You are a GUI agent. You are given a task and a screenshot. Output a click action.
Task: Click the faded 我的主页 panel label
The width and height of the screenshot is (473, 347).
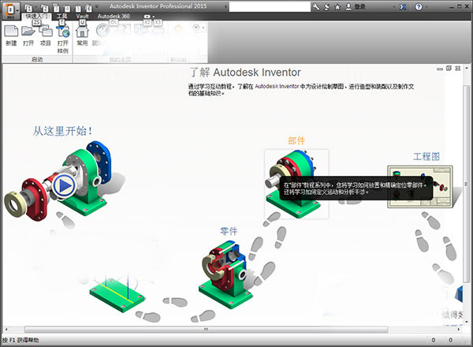pyautogui.click(x=120, y=60)
